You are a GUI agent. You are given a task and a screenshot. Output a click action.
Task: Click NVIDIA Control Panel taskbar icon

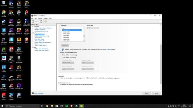pos(81,106)
